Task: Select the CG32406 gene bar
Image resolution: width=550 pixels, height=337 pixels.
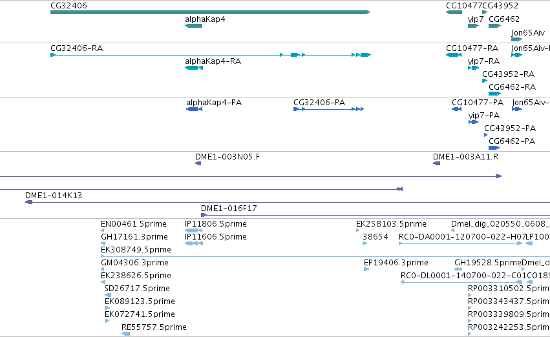Action: coord(211,12)
